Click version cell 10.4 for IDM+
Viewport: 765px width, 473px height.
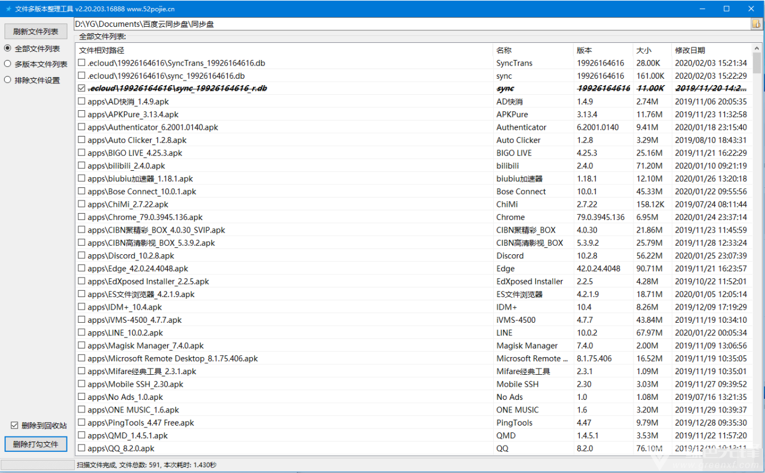pos(584,307)
